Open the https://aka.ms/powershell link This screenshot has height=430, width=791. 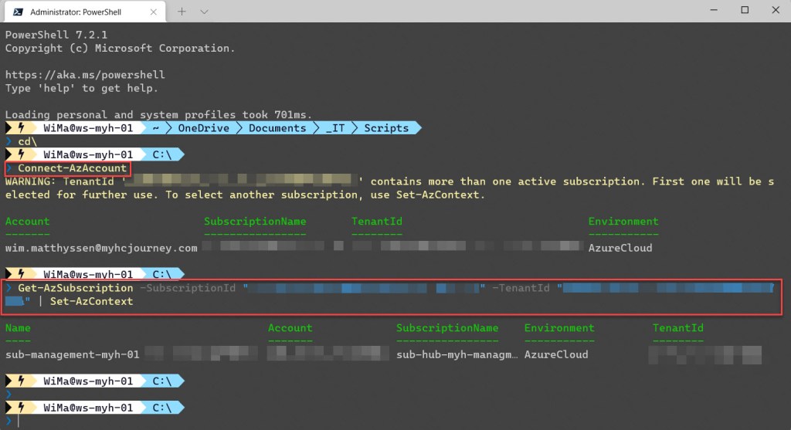[85, 75]
